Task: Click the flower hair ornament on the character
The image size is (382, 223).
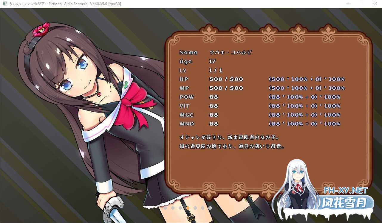Action: pos(42,28)
